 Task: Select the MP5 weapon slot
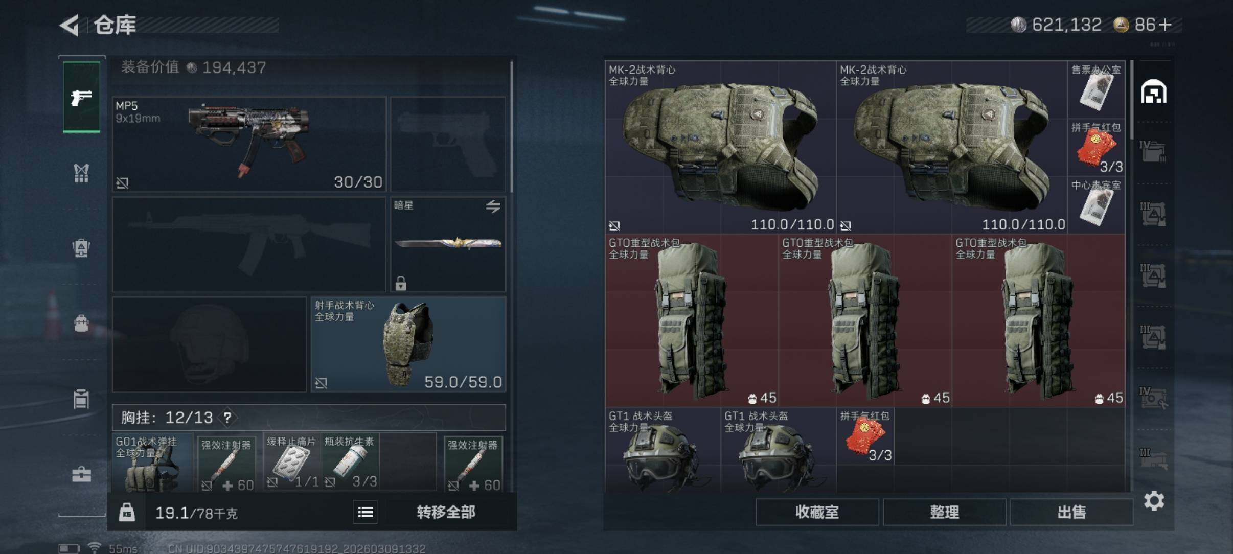pyautogui.click(x=249, y=144)
